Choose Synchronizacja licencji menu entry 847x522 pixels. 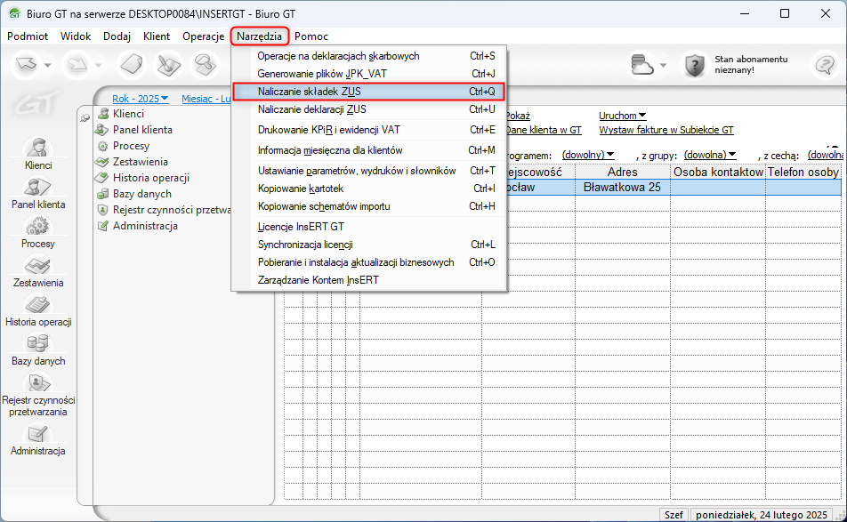pos(368,245)
